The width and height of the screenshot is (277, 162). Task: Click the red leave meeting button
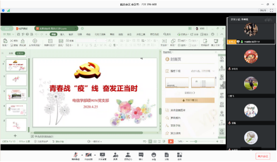coord(263,156)
